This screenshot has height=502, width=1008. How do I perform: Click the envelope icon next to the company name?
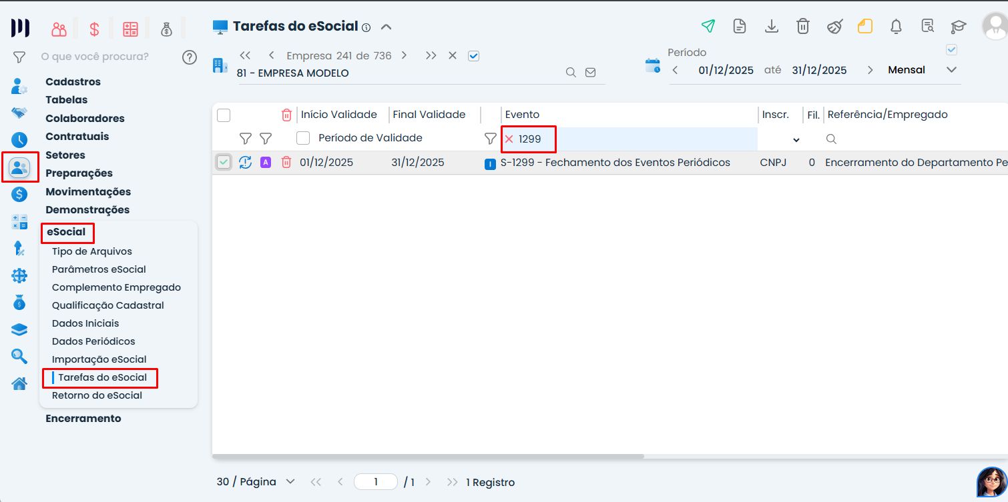(590, 73)
